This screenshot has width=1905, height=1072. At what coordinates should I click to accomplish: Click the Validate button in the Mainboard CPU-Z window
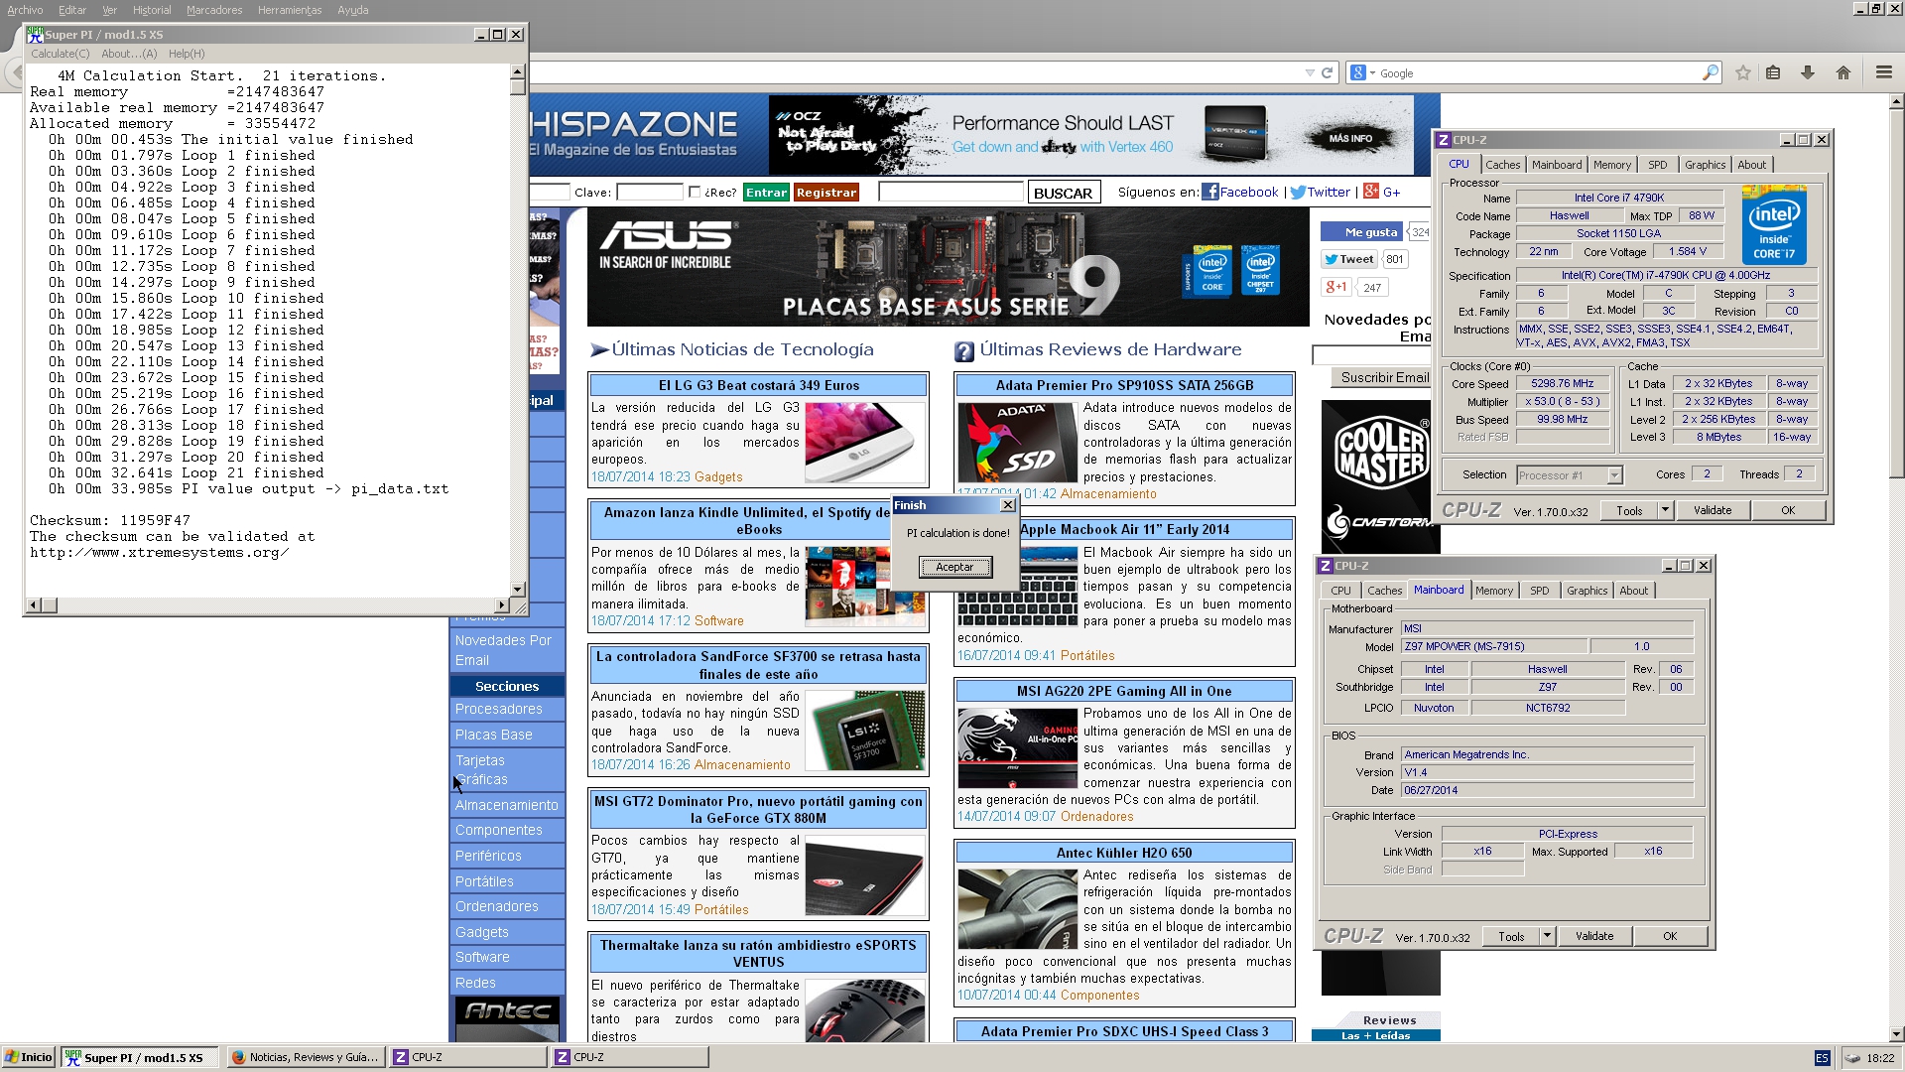click(1594, 936)
